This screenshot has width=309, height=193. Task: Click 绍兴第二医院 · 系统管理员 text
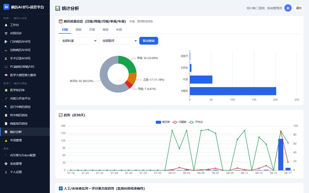click(264, 8)
